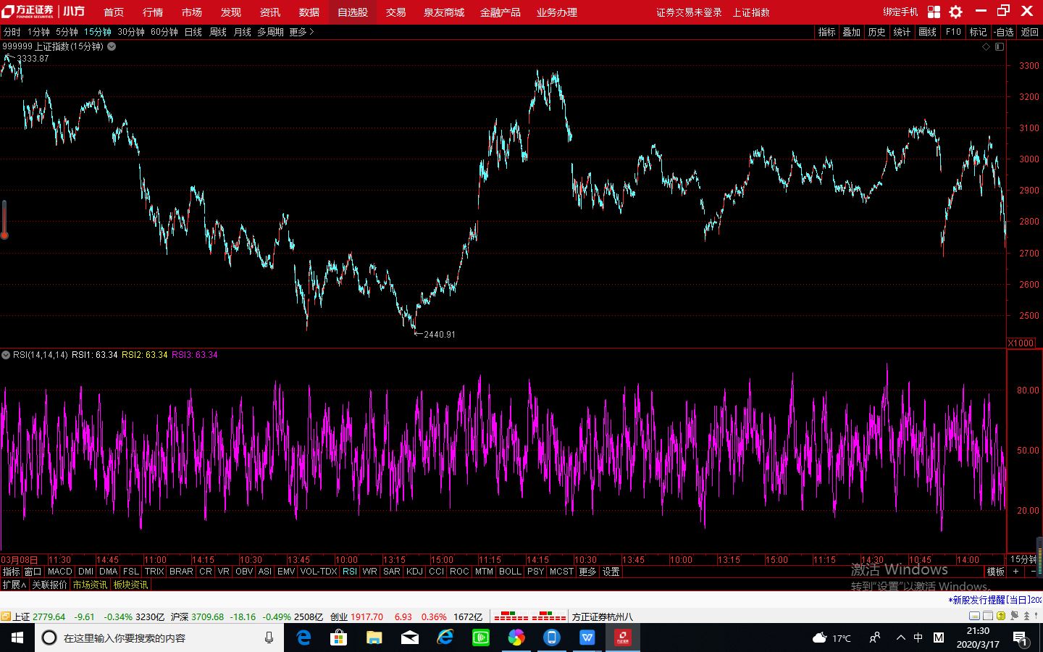Open the 资讯 menu

tap(270, 12)
